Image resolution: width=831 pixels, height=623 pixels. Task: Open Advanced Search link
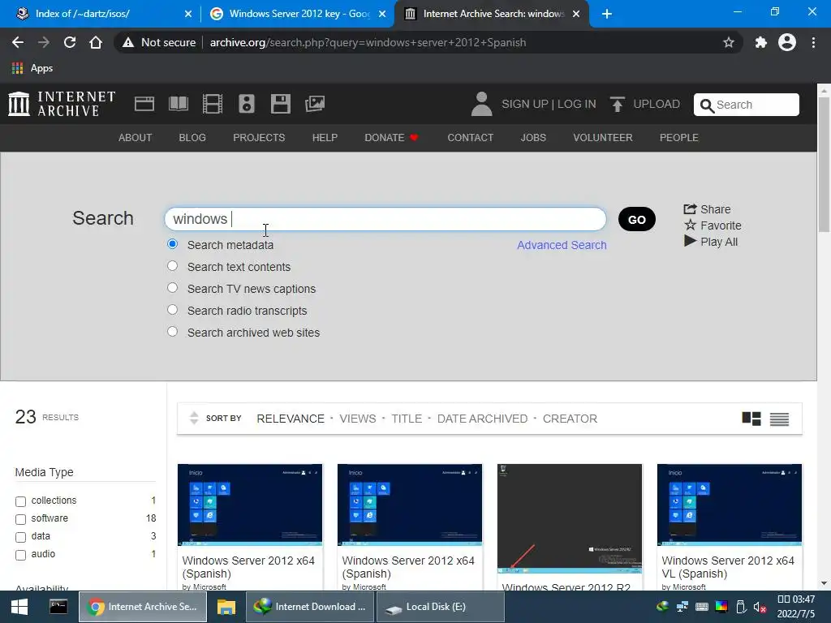(562, 245)
